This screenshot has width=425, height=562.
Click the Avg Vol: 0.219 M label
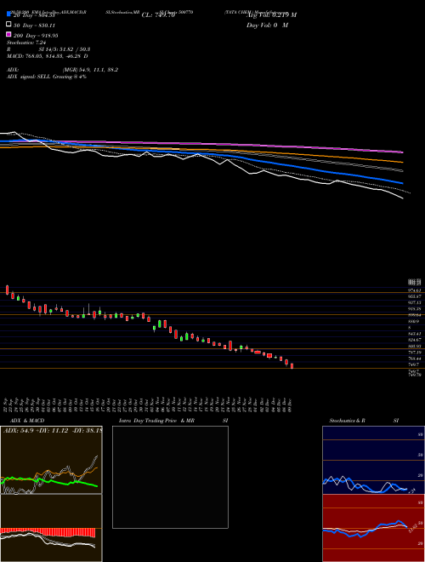pyautogui.click(x=271, y=15)
